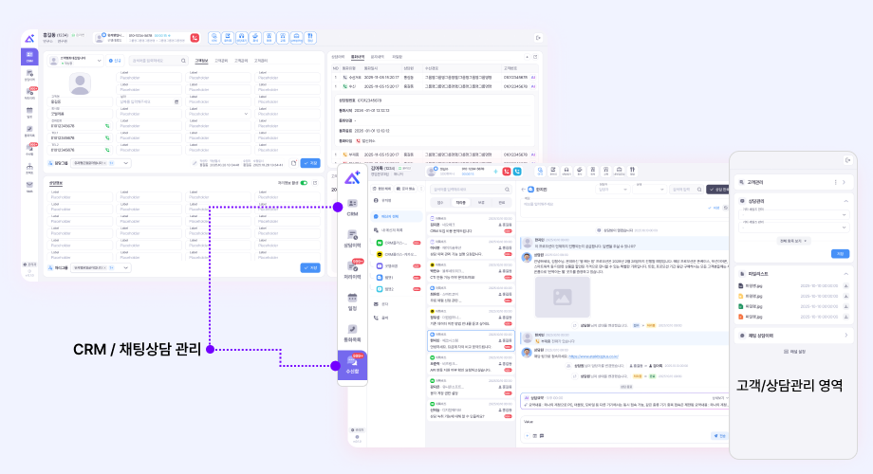Click the back arrow in the chat conversation header
Viewport: 873px width, 474px height.
pyautogui.click(x=524, y=190)
